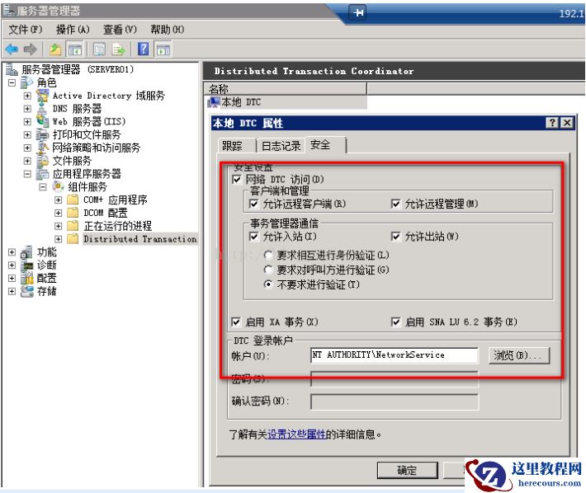This screenshot has height=493, width=586.
Task: Click the dialog help question mark button
Action: pyautogui.click(x=552, y=122)
